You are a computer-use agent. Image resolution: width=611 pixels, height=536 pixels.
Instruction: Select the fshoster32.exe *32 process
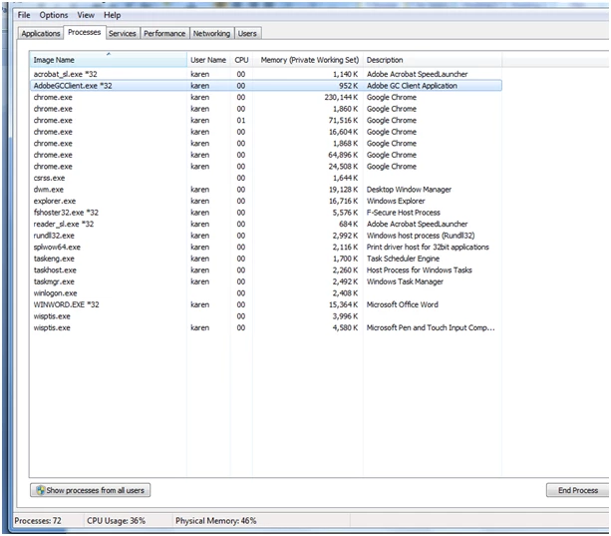tap(266, 213)
